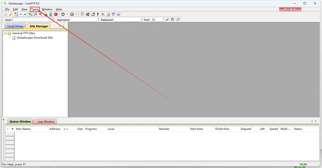
Task: Select Globalscape Download Site entry
Action: [x=34, y=38]
